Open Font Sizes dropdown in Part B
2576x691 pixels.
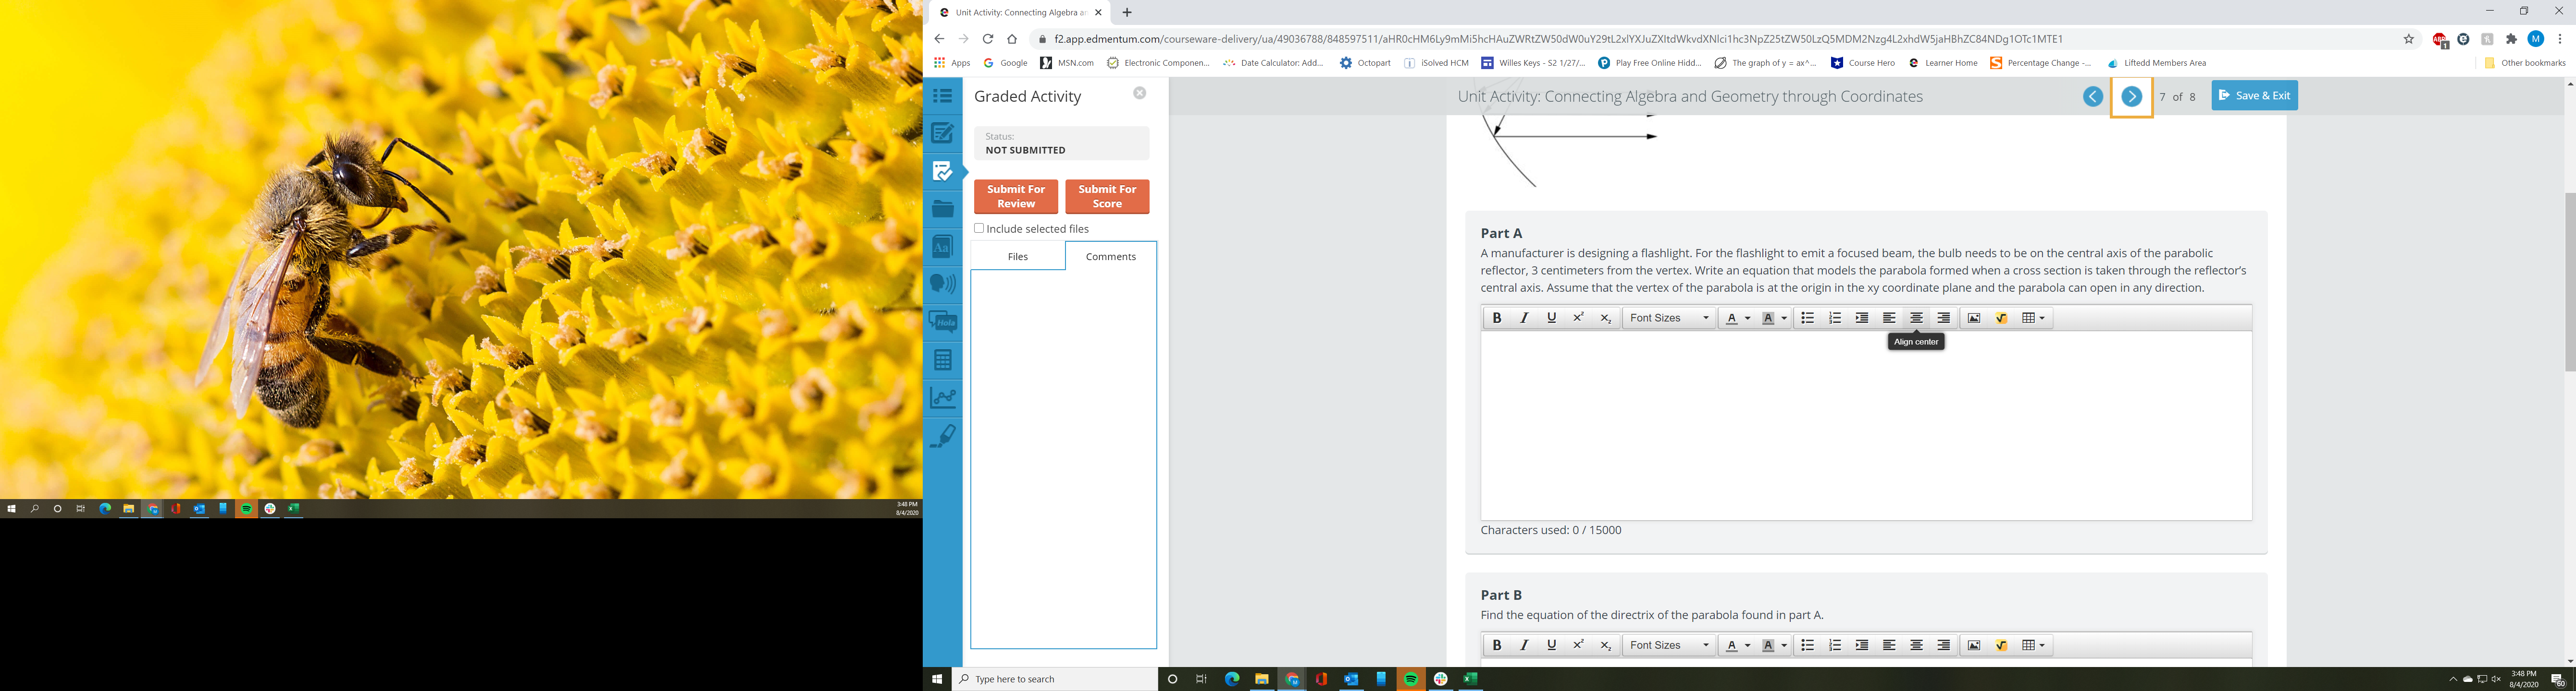[1669, 645]
